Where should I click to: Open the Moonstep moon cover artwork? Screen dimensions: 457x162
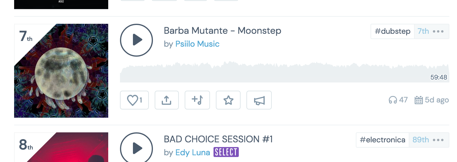61,71
